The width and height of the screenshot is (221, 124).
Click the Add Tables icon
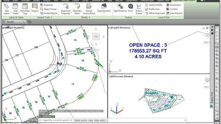coord(15,6)
